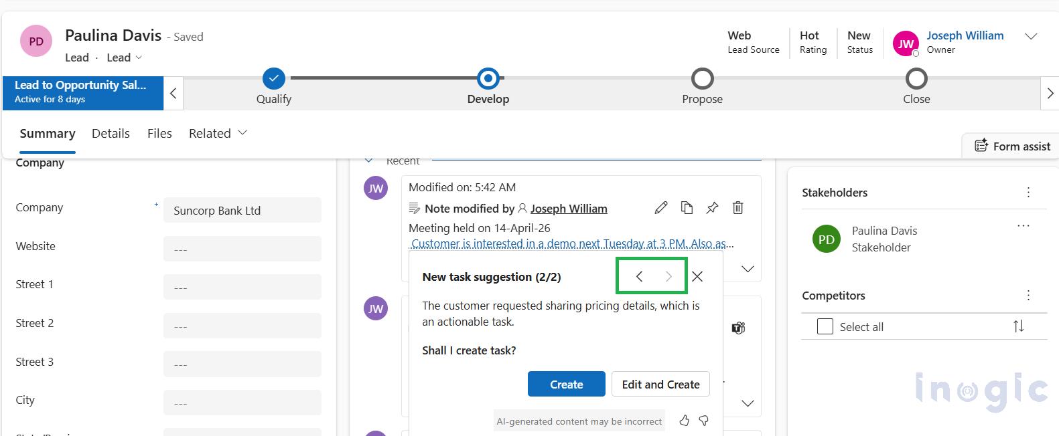
Task: Switch to the Files tab
Action: tap(159, 133)
